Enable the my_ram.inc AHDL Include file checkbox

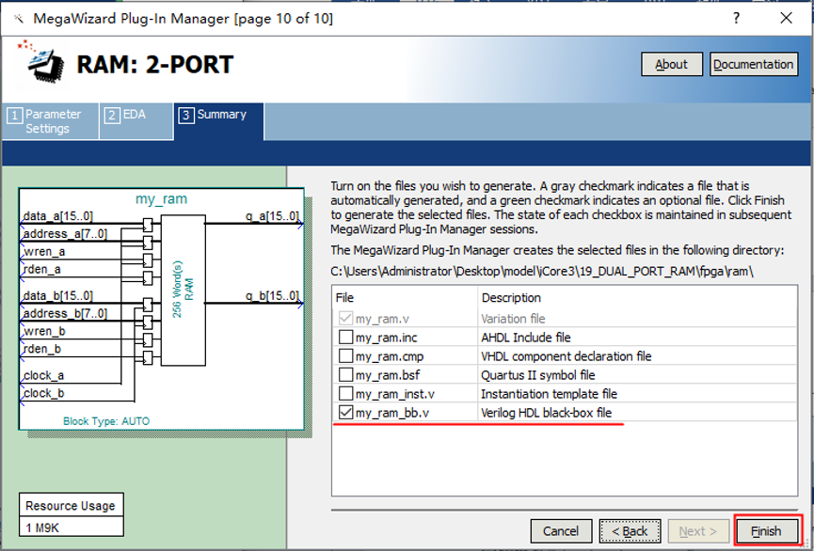(x=346, y=338)
